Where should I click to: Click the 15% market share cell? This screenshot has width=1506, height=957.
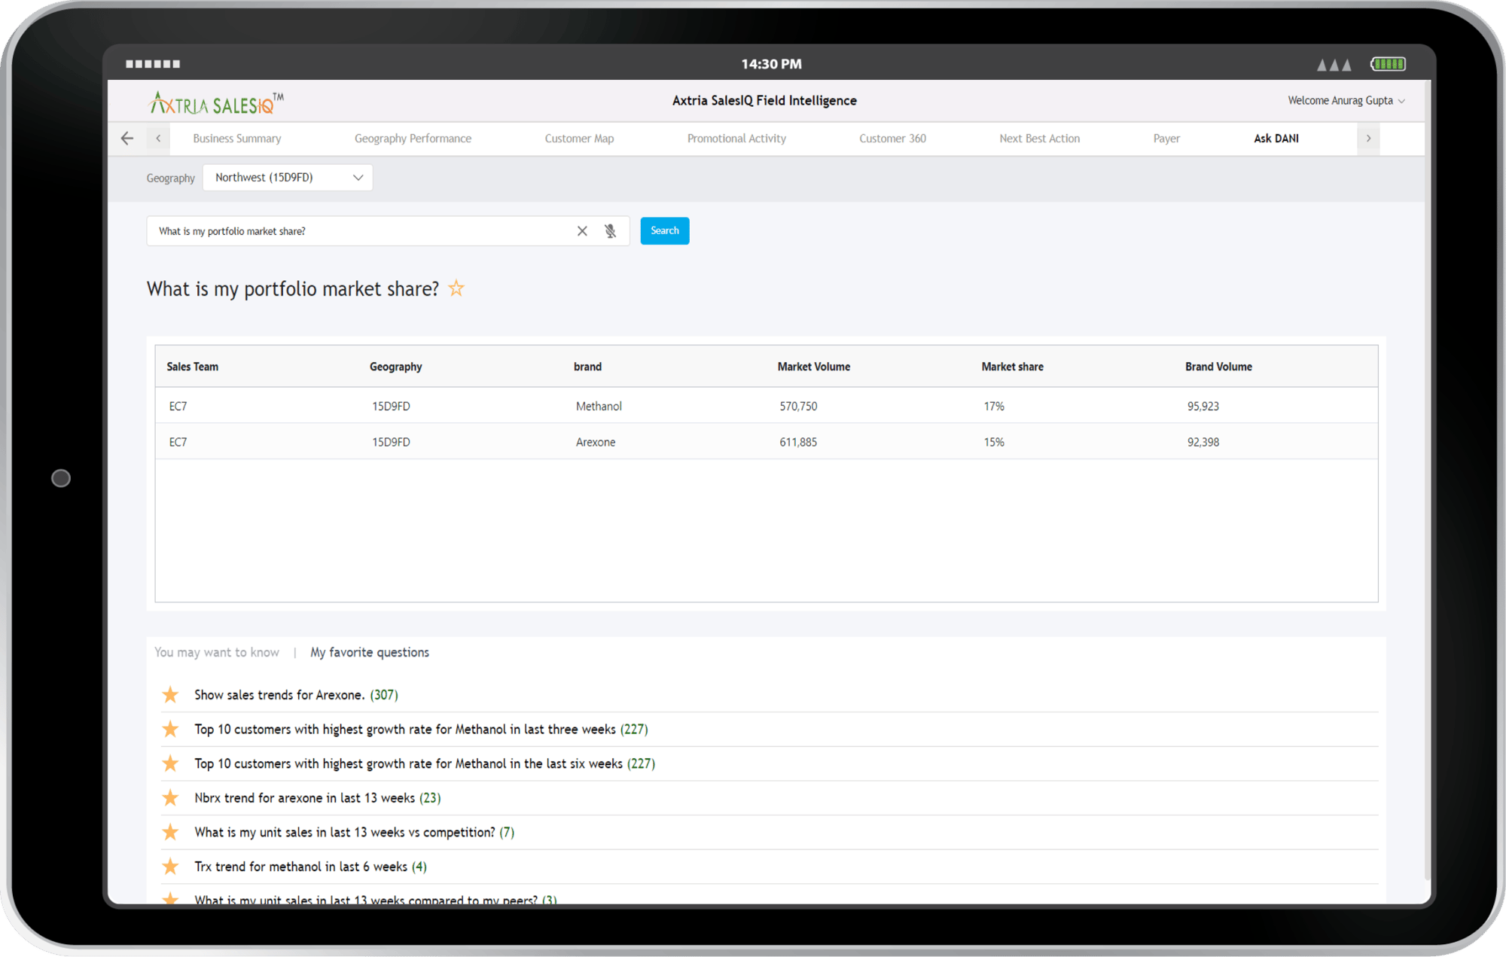click(994, 442)
